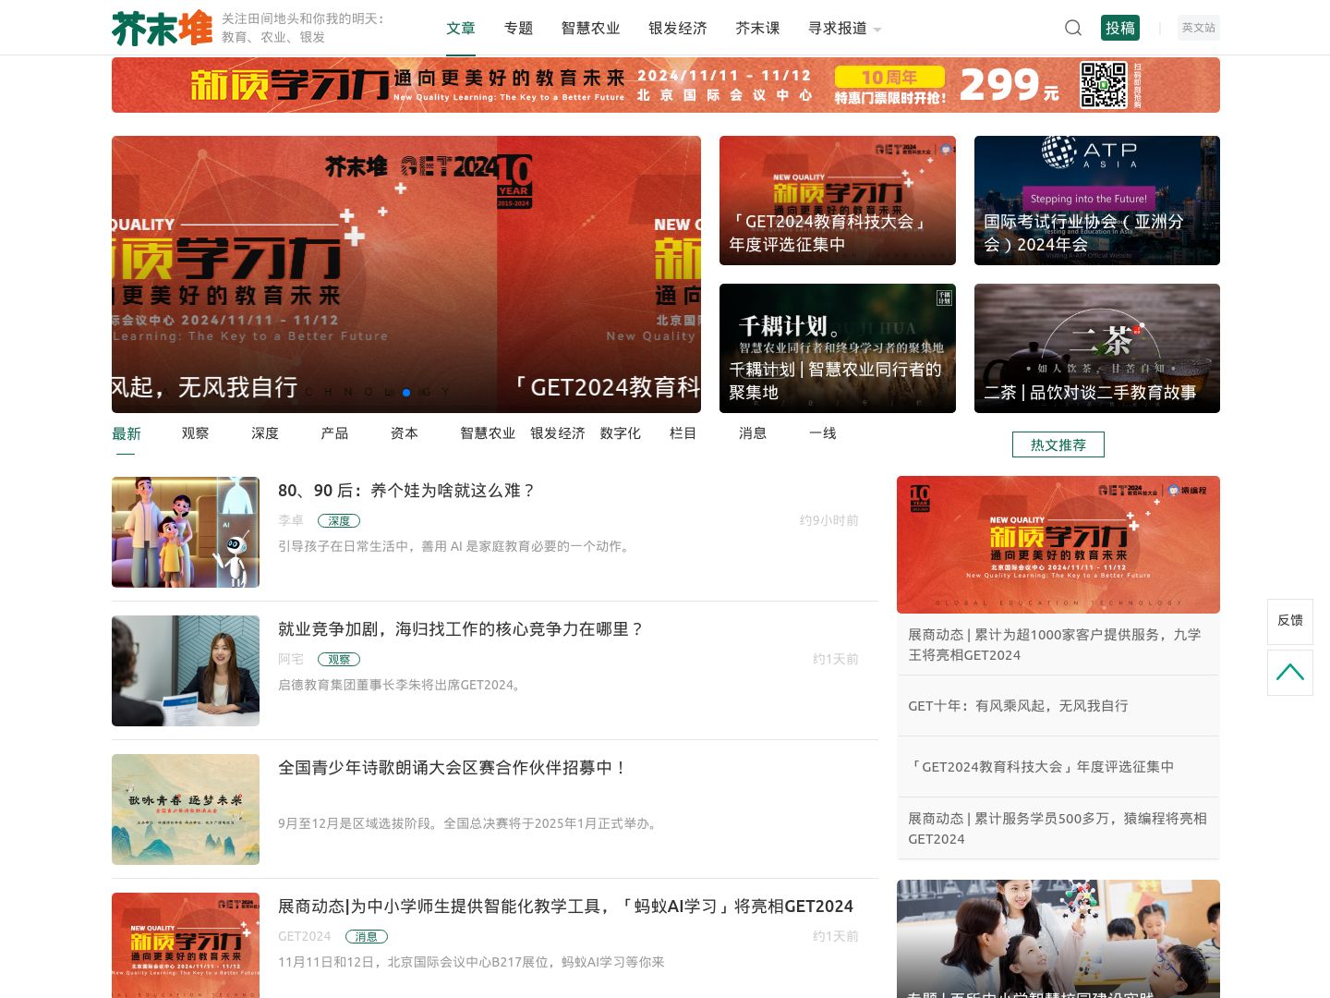Screen dimensions: 1330x998
Task: Click the 芥末堆 site logo
Action: (x=163, y=28)
